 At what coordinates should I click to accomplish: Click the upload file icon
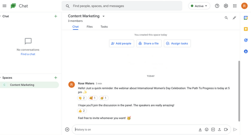tap(219, 130)
